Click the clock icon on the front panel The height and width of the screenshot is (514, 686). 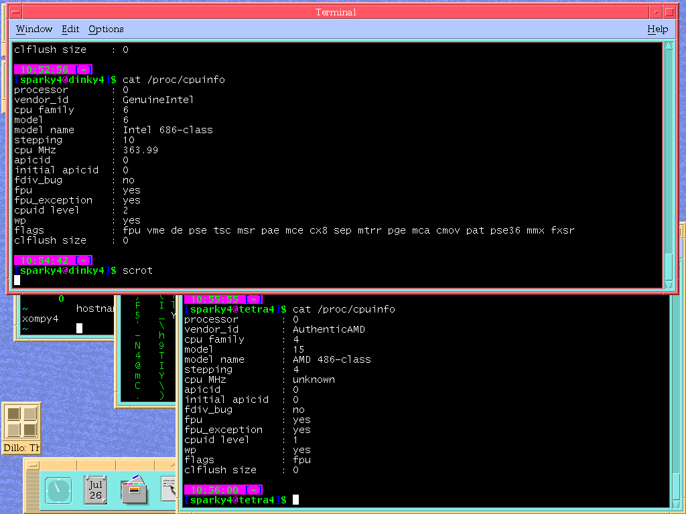pyautogui.click(x=58, y=490)
